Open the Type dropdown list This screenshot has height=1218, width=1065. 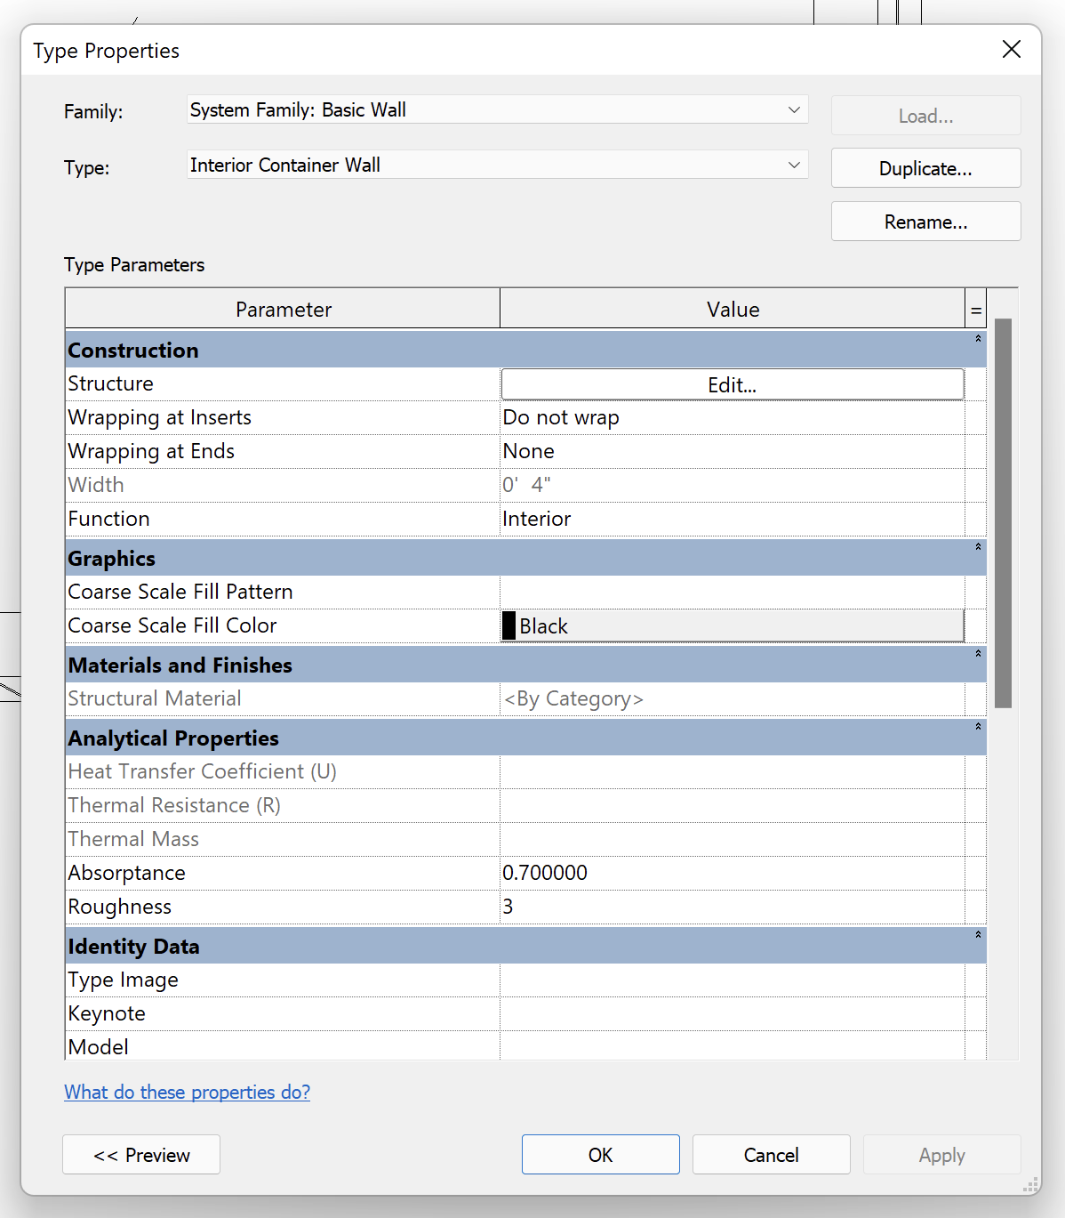794,165
